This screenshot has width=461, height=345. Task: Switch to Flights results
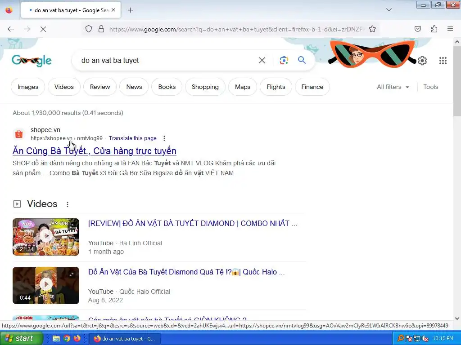click(x=276, y=87)
